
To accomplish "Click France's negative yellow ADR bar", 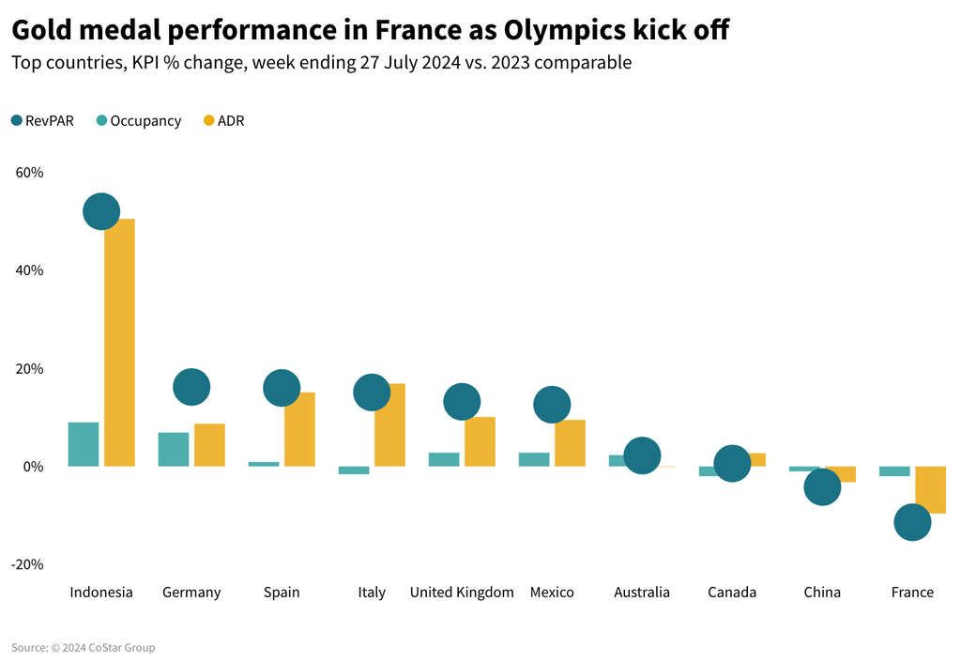I will 930,489.
